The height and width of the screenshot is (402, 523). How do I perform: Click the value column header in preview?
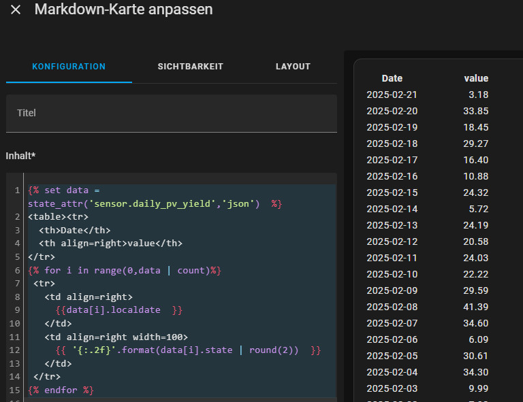(476, 78)
